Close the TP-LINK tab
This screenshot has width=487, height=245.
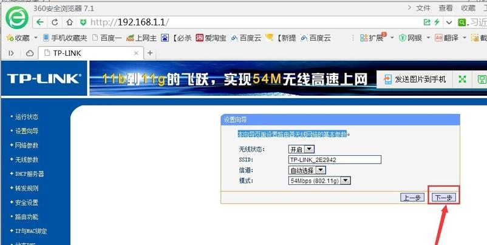[136, 53]
